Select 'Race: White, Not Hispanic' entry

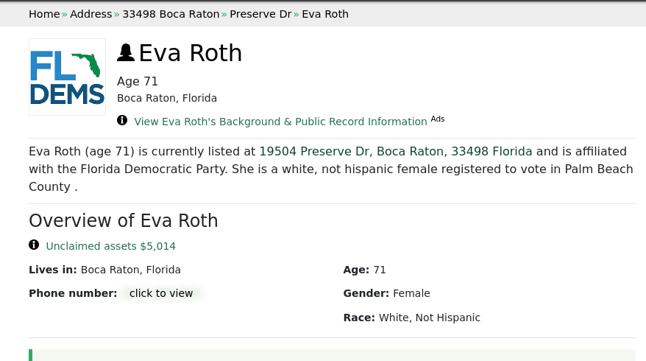pyautogui.click(x=411, y=318)
